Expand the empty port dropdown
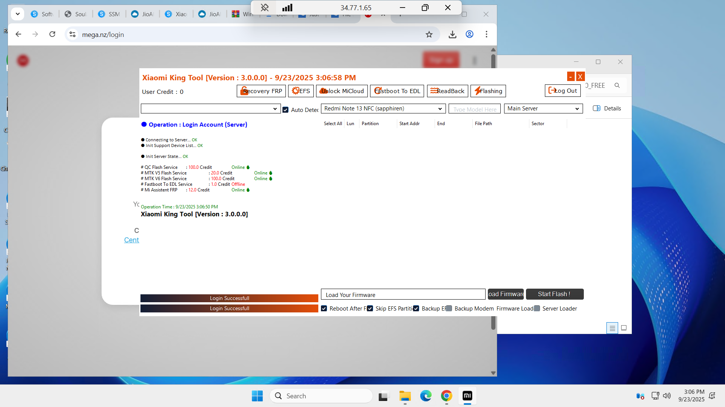Screen dimensions: 725x407 [210, 109]
